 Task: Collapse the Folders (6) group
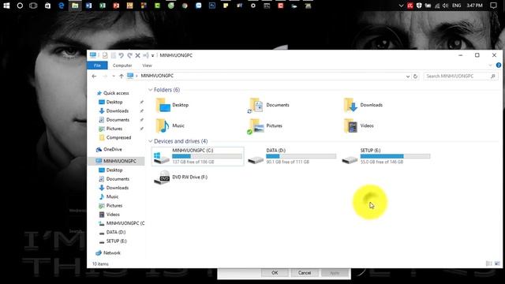[x=151, y=90]
